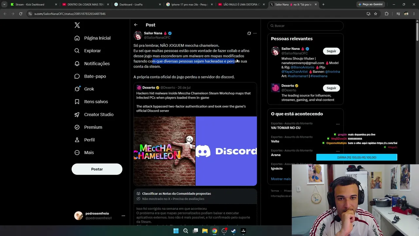Click the Peça ao Gemini button

pos(370,5)
